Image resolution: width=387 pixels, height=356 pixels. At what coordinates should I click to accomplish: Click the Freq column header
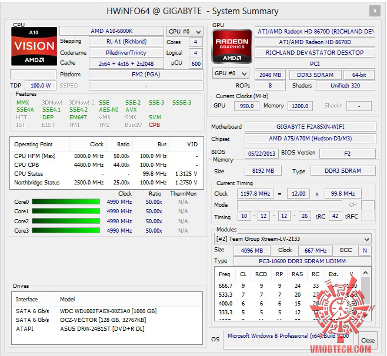[225, 274]
